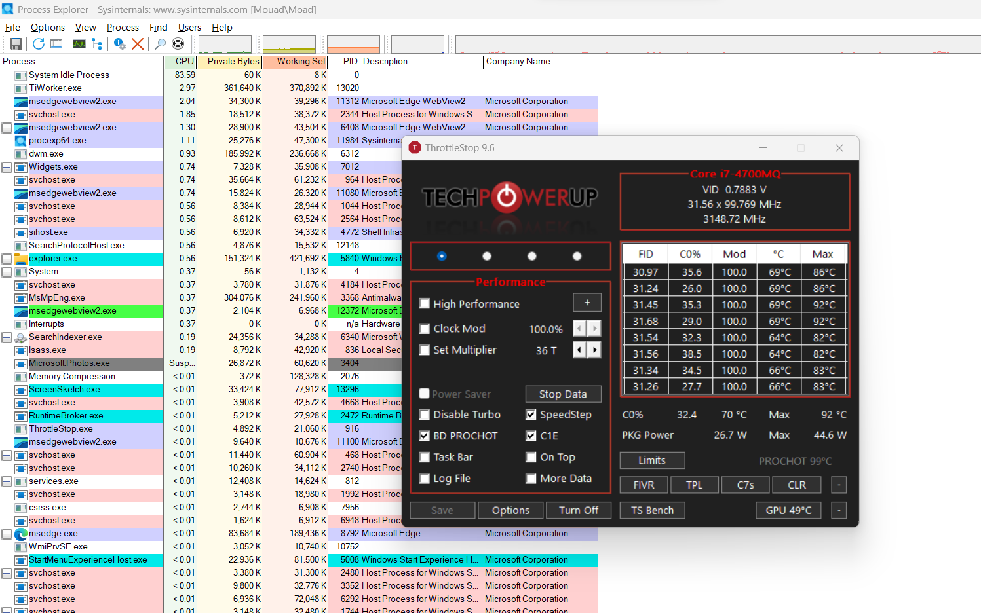The width and height of the screenshot is (981, 613).
Task: Click the Find Window's Process target icon
Action: [x=178, y=44]
